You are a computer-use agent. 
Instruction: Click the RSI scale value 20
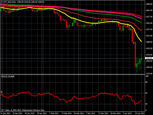pos(146,104)
